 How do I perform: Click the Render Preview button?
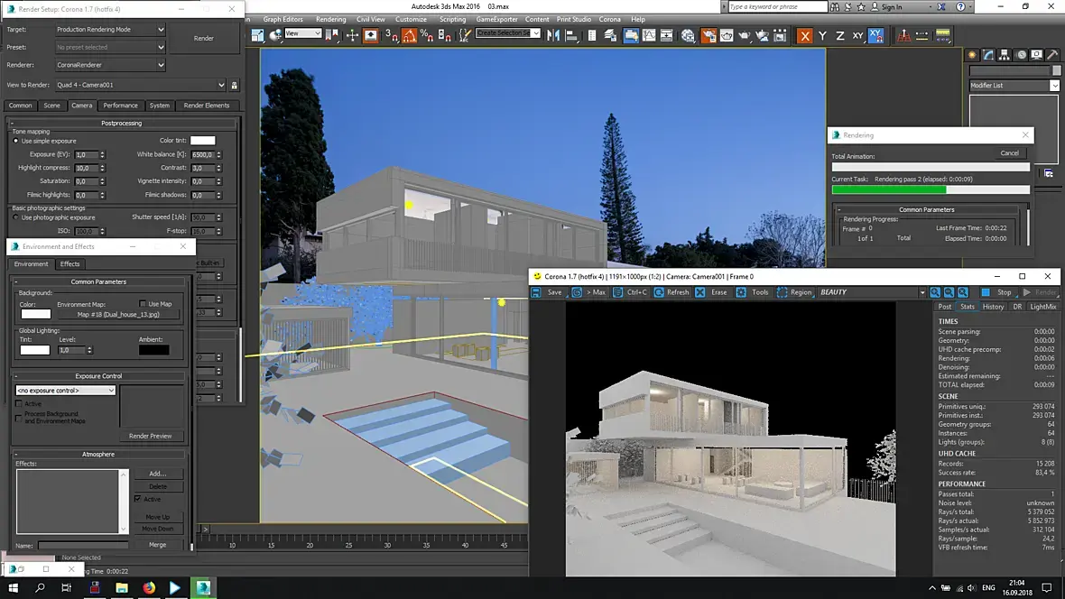tap(150, 436)
